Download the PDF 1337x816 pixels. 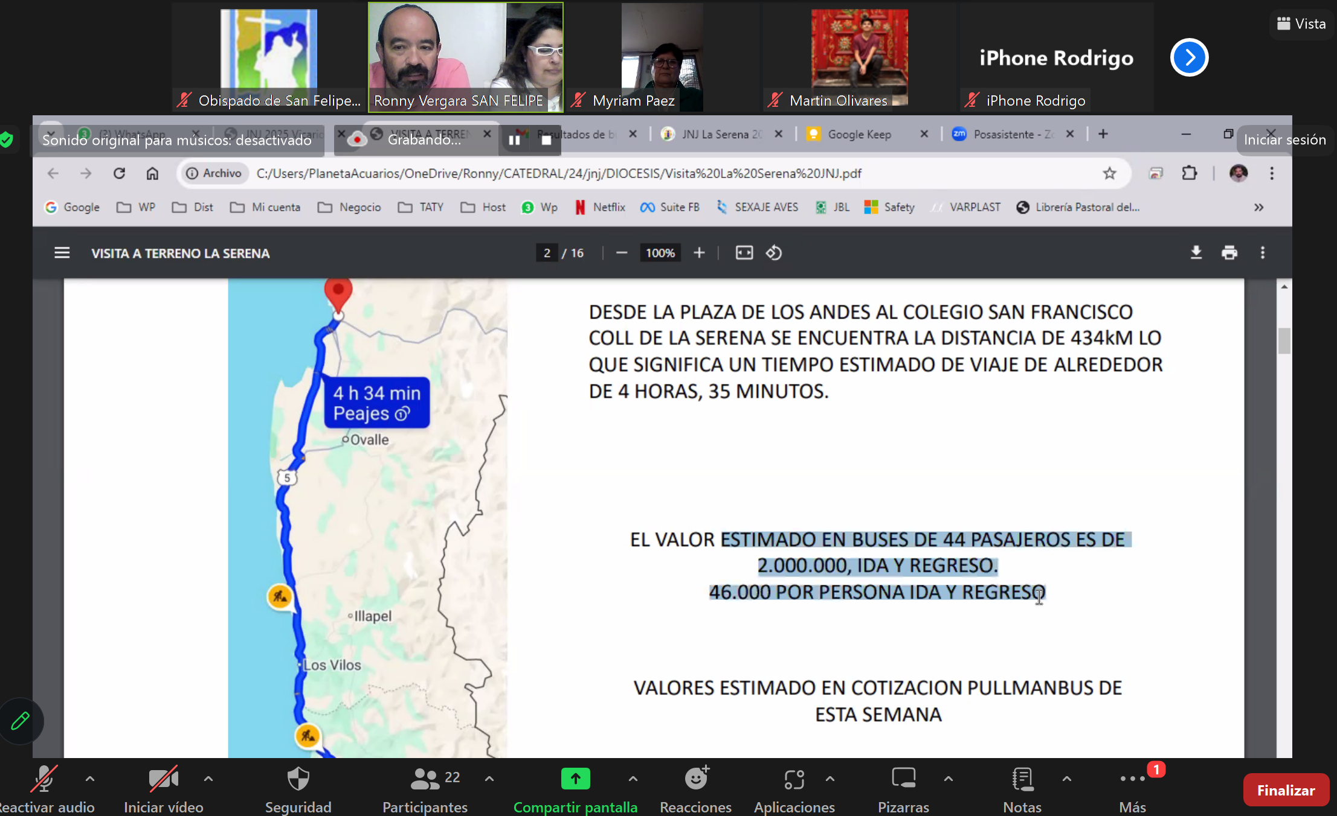click(1196, 253)
